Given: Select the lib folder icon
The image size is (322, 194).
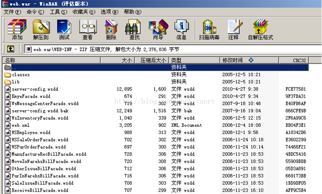Looking at the screenshot, I should pyautogui.click(x=8, y=82).
